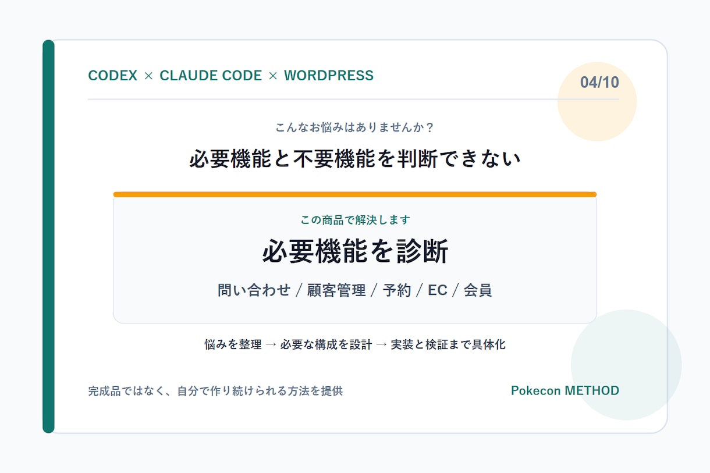Screen dimensions: 710x473
Task: Click the footer 完成品ではなく、自分で作り続けられる方法を提供
Action: click(215, 391)
